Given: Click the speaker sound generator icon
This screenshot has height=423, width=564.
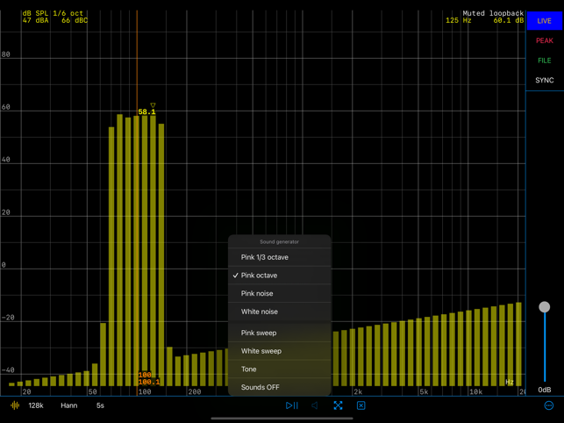Looking at the screenshot, I should 315,405.
